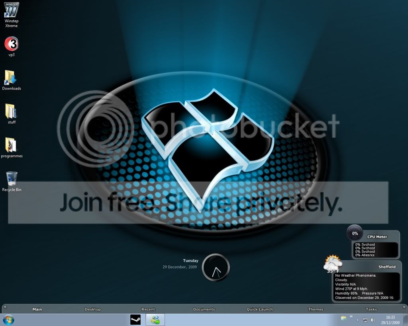Screen dimensions: 408x326
Task: Open Steam from the taskbar
Action: [135, 320]
